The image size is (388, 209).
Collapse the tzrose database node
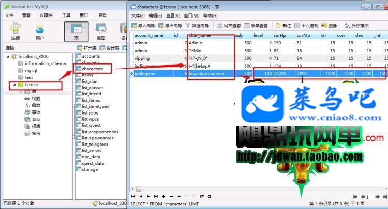tap(14, 85)
